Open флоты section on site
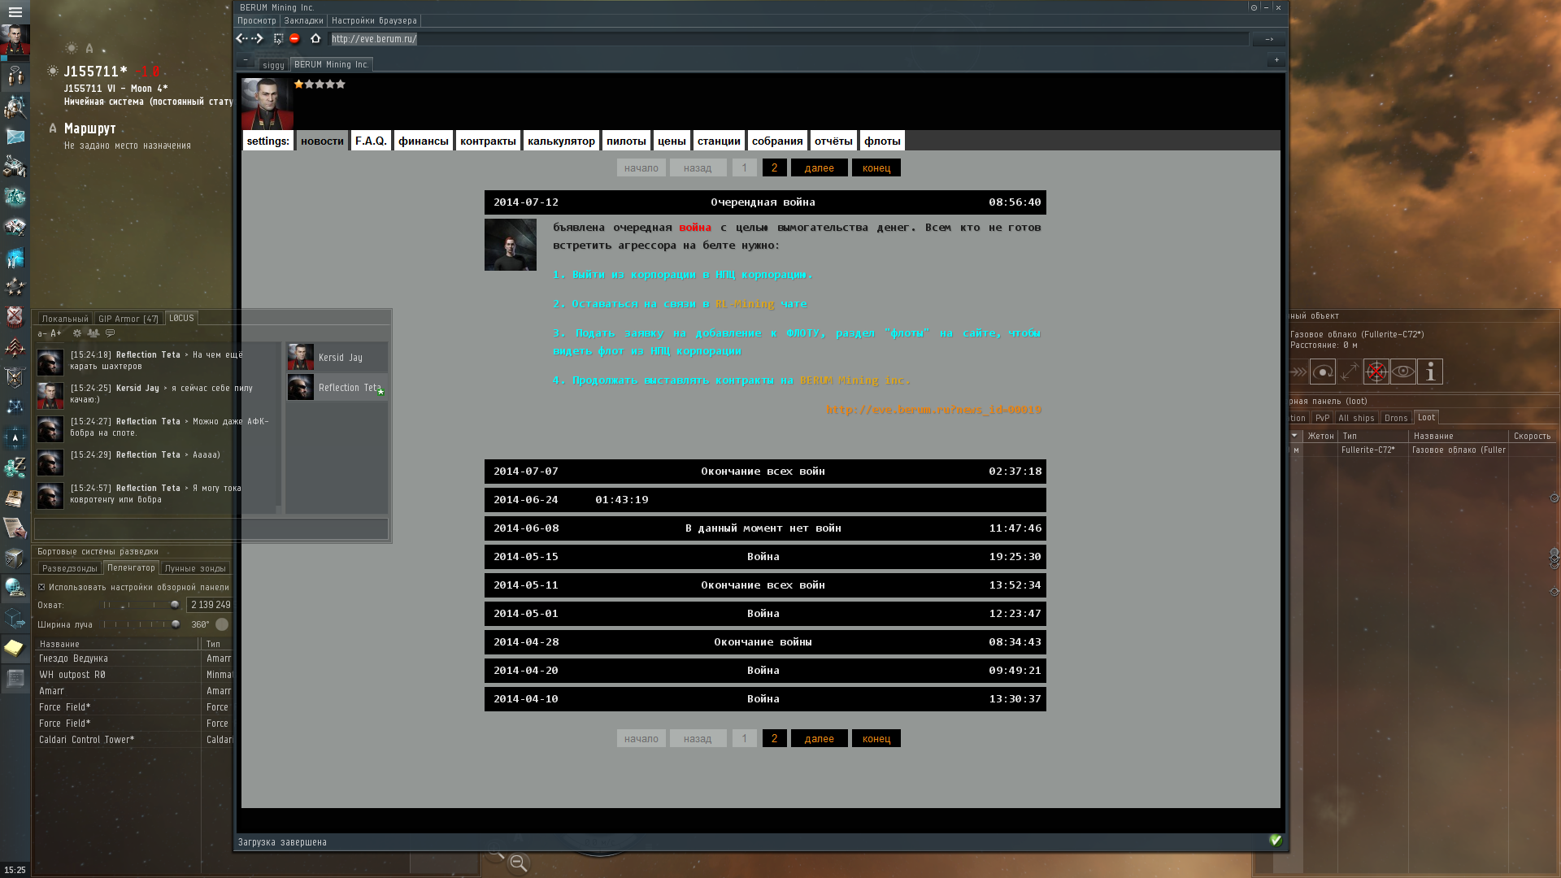 (882, 141)
